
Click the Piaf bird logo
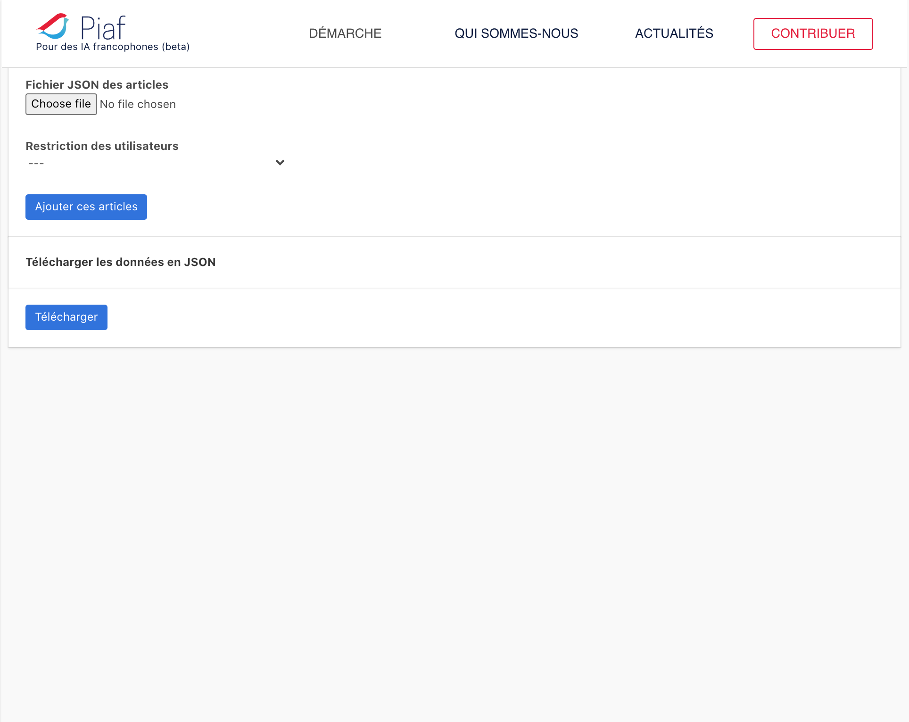click(x=53, y=26)
